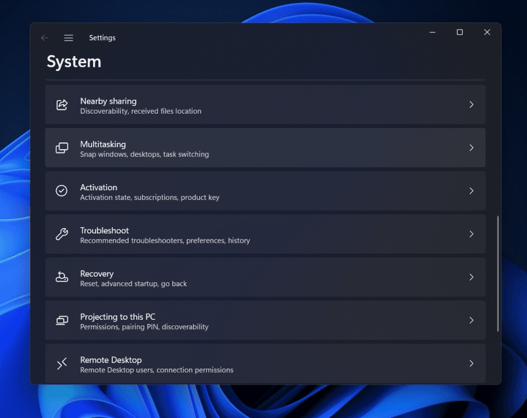Click the Troubleshoot wrench icon
Viewport: 527px width, 418px height.
62,234
